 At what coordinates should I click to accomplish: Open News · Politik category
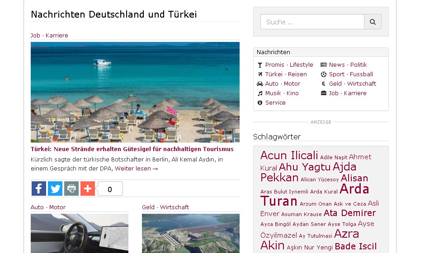tap(348, 65)
